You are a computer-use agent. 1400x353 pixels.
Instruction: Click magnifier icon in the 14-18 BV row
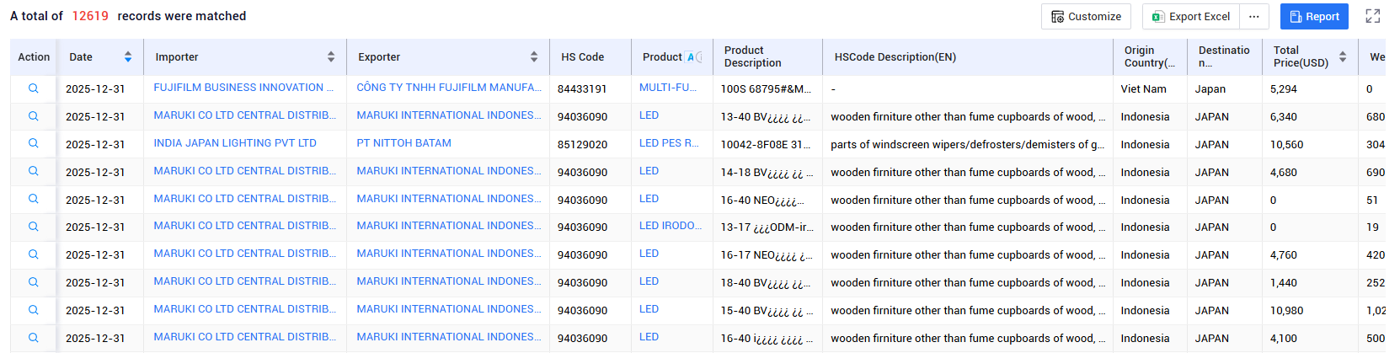[x=34, y=172]
